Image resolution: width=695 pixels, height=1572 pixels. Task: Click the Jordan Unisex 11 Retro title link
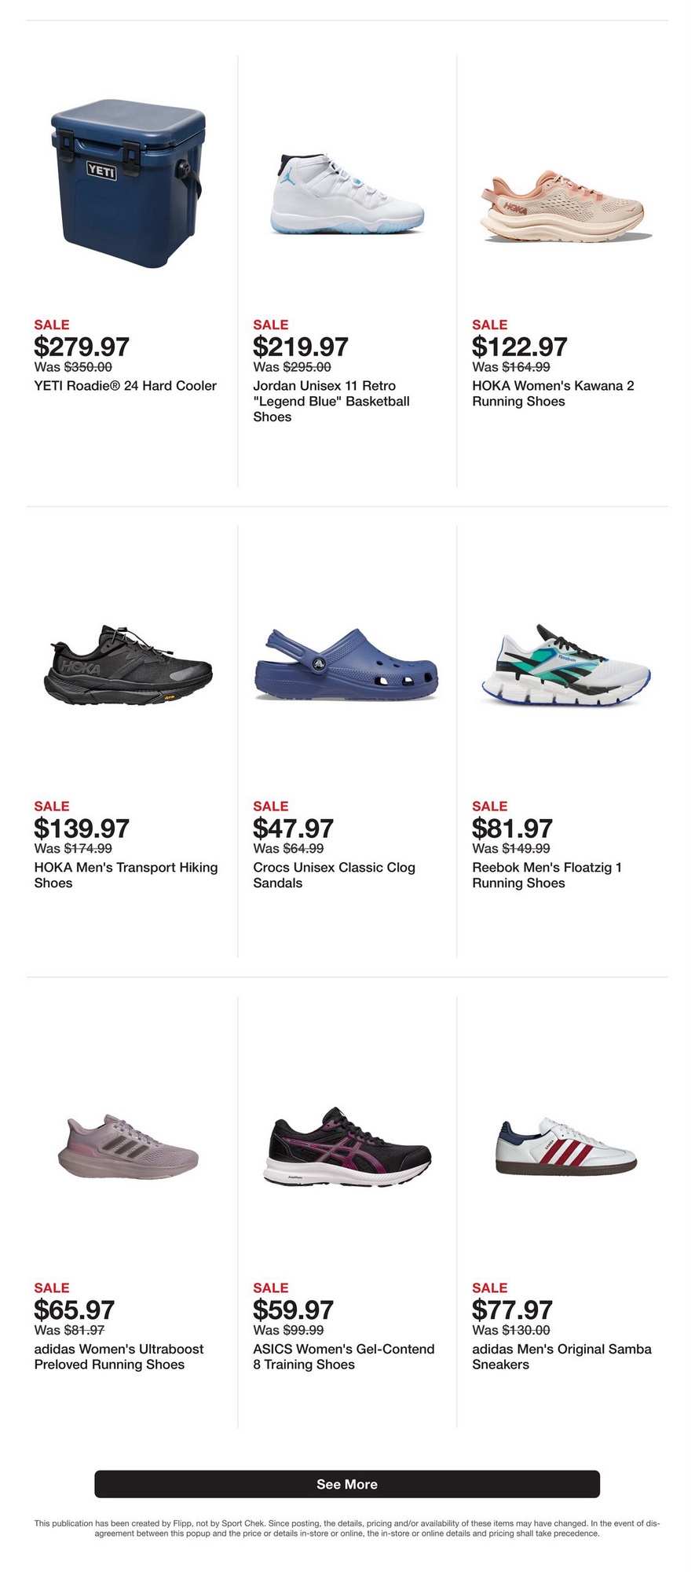331,401
